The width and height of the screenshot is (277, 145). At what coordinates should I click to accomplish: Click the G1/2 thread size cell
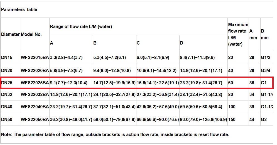(266, 58)
